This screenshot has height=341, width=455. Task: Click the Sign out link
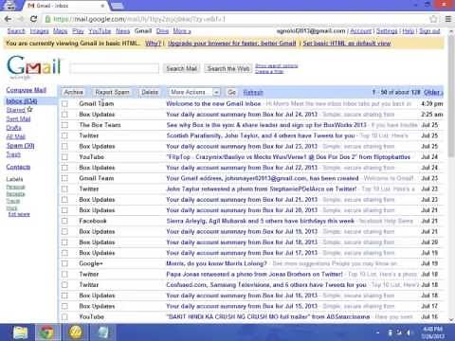[429, 31]
